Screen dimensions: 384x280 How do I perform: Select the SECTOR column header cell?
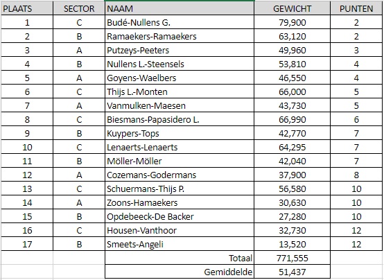[x=79, y=8]
